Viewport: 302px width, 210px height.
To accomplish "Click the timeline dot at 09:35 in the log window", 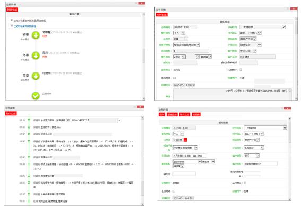I will click(29, 194).
